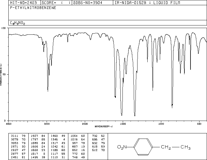Click peak table entry 1346

click(54, 139)
